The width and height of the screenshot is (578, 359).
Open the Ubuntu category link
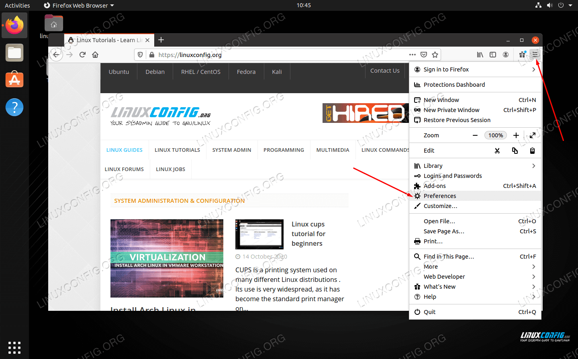119,72
